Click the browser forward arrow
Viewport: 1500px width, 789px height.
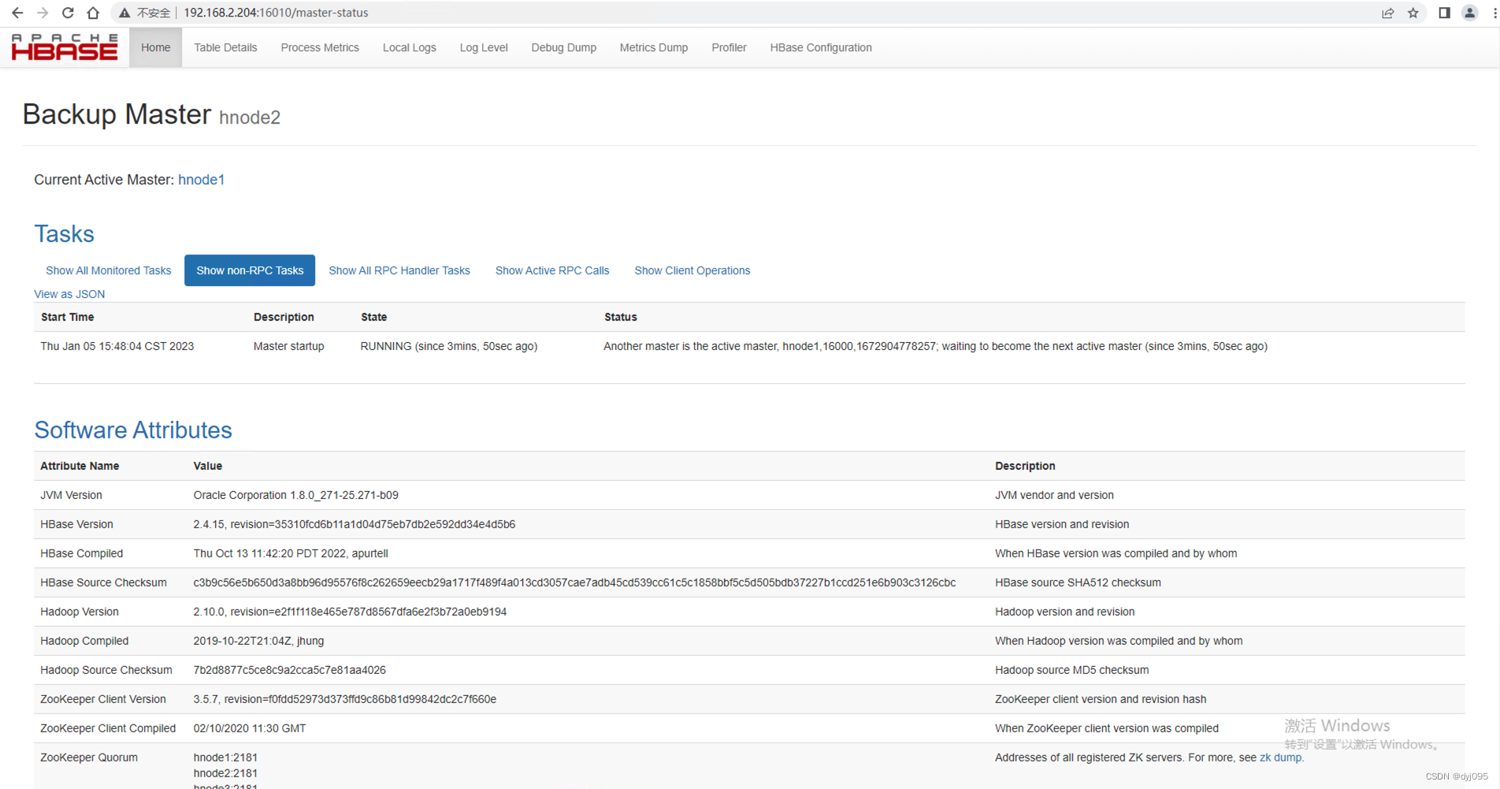coord(43,13)
